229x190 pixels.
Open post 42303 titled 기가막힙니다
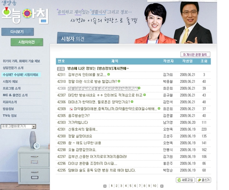point(78,122)
